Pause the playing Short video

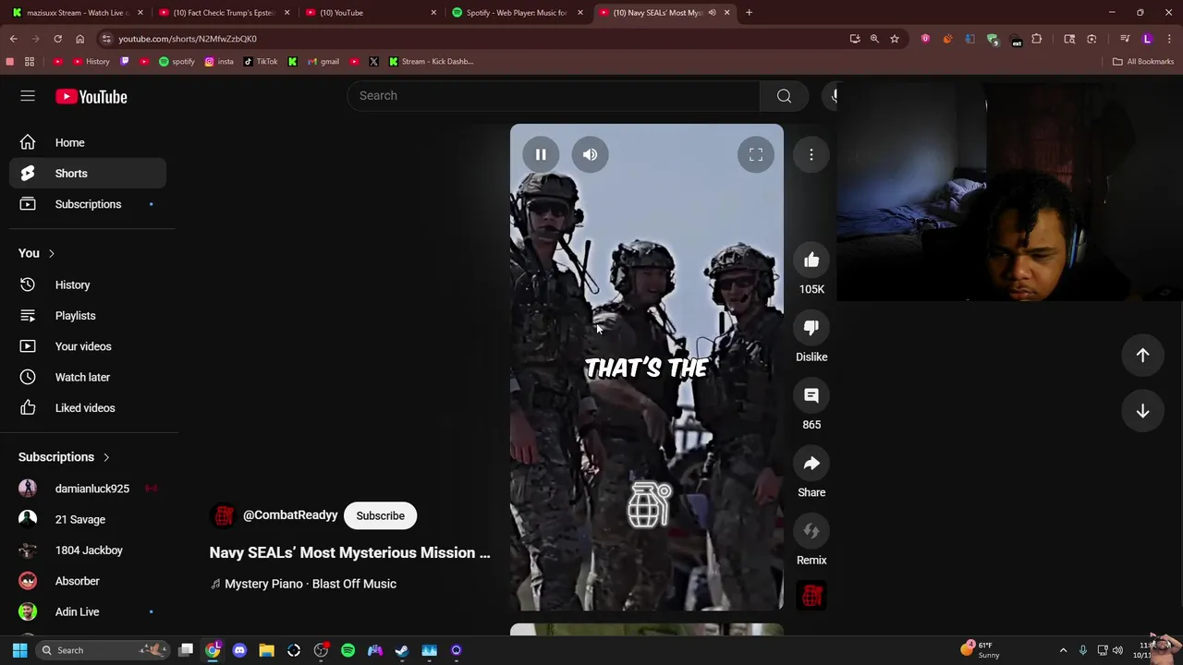541,154
